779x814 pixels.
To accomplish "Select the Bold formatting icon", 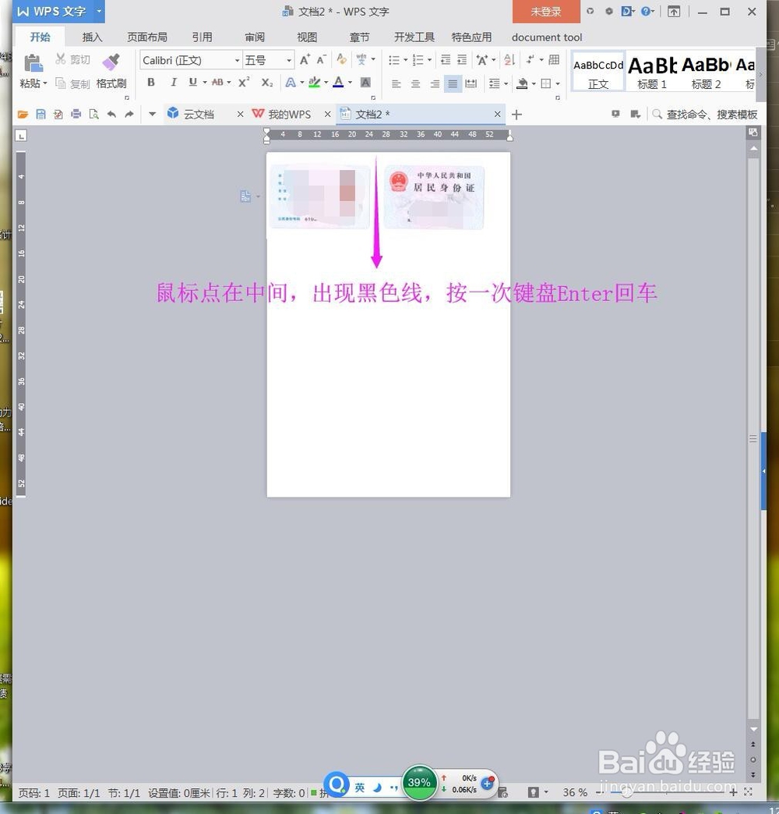I will tap(150, 82).
